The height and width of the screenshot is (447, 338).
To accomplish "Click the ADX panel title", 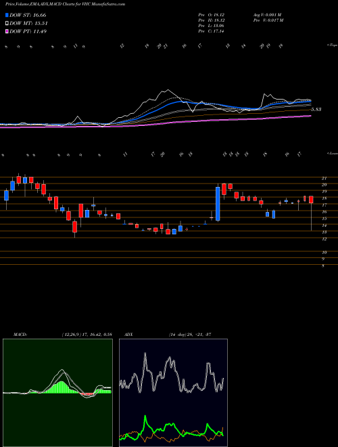I will [129, 335].
